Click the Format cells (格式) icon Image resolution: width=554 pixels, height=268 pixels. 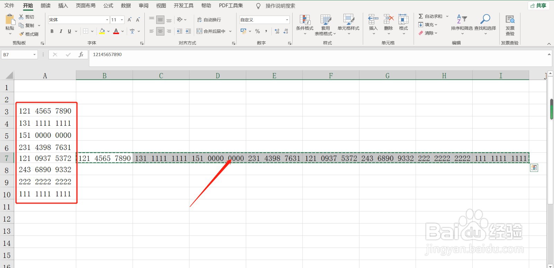[x=403, y=19]
